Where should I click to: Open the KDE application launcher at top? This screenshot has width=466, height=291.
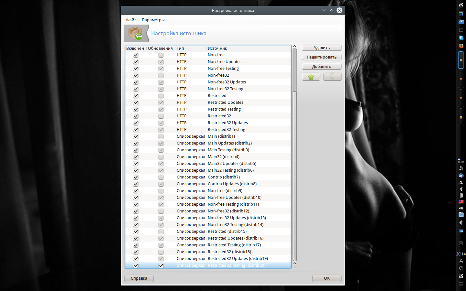click(461, 5)
